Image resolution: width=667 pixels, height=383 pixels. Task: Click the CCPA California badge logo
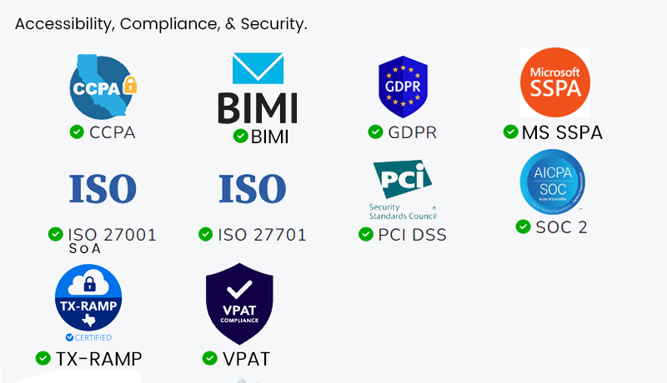(101, 86)
